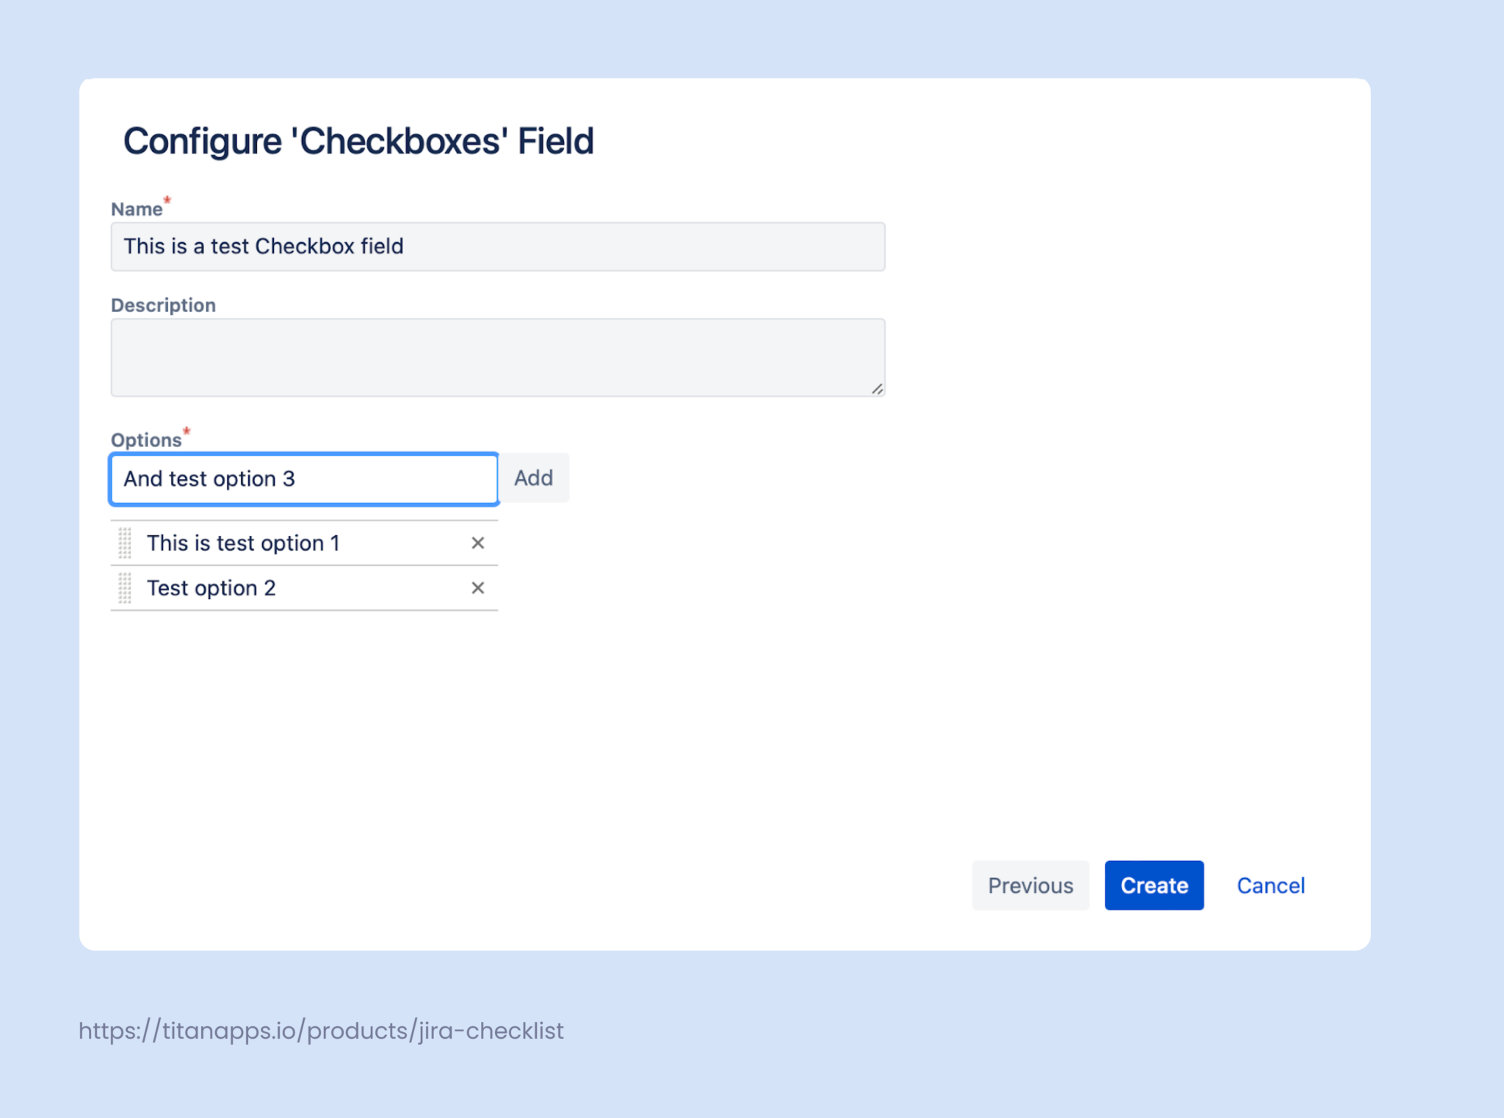1504x1118 pixels.
Task: Click the Options text entry field
Action: click(x=303, y=479)
